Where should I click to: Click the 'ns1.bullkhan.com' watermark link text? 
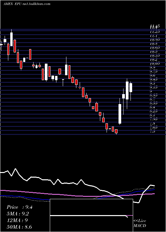[37, 4]
